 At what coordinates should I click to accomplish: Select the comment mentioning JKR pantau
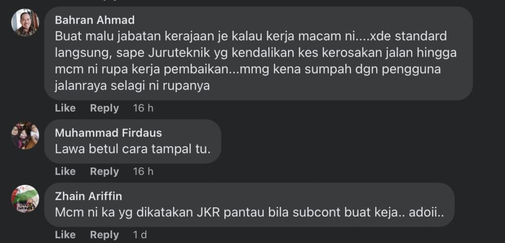(250, 205)
